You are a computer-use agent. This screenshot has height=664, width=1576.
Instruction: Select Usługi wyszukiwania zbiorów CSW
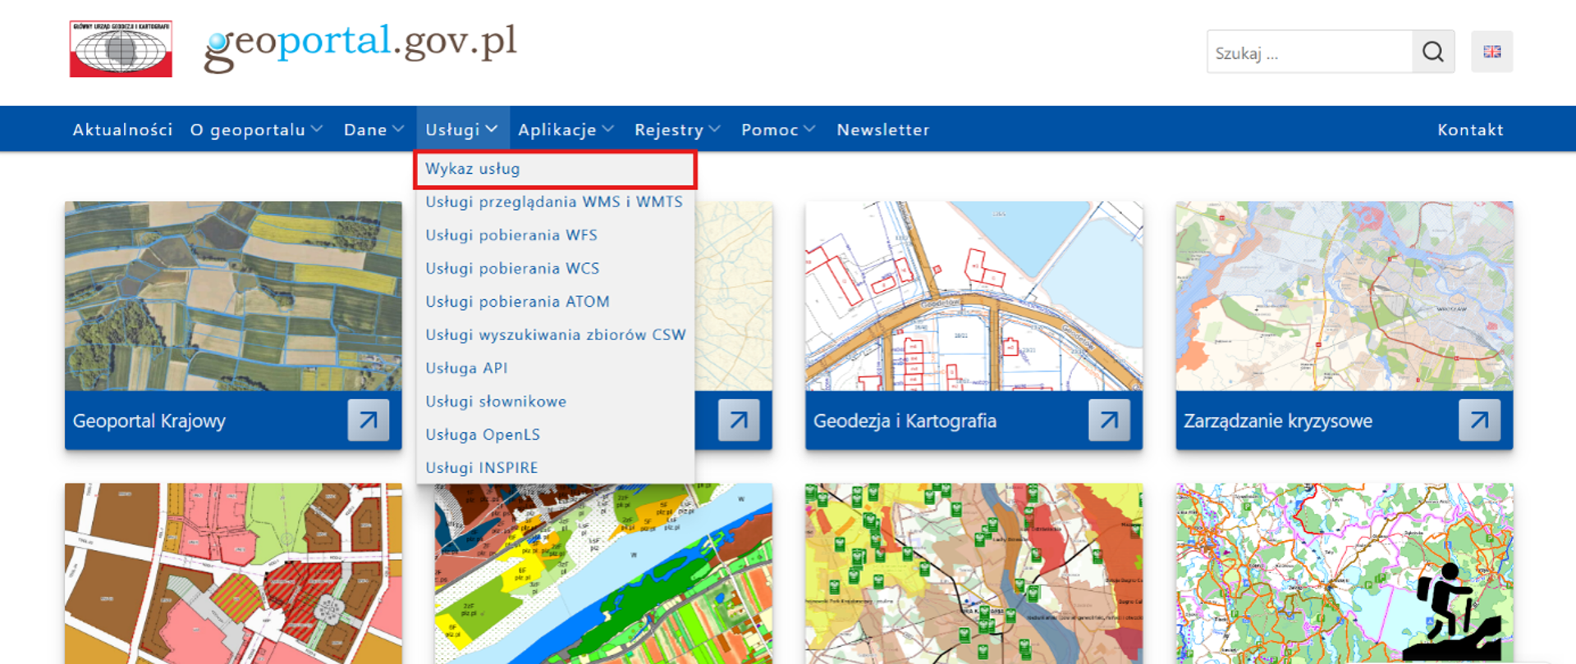coord(556,334)
